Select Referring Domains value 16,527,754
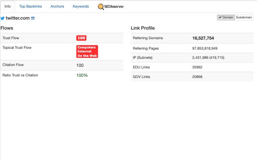This screenshot has width=257, height=160. point(203,38)
